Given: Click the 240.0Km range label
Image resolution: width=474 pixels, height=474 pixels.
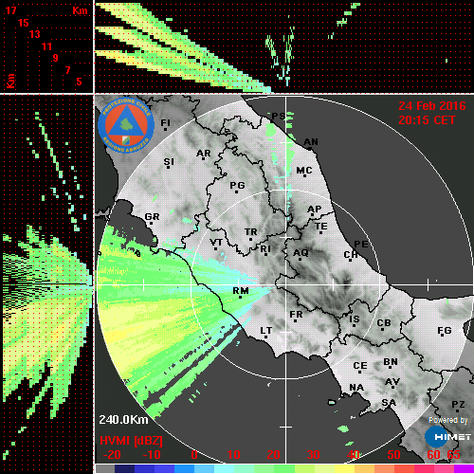Looking at the screenshot, I should (123, 420).
